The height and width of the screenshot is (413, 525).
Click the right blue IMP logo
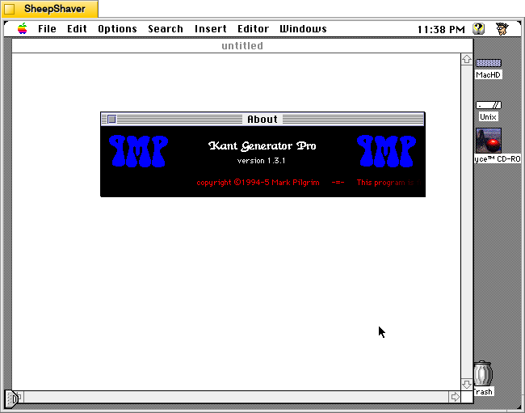point(386,151)
